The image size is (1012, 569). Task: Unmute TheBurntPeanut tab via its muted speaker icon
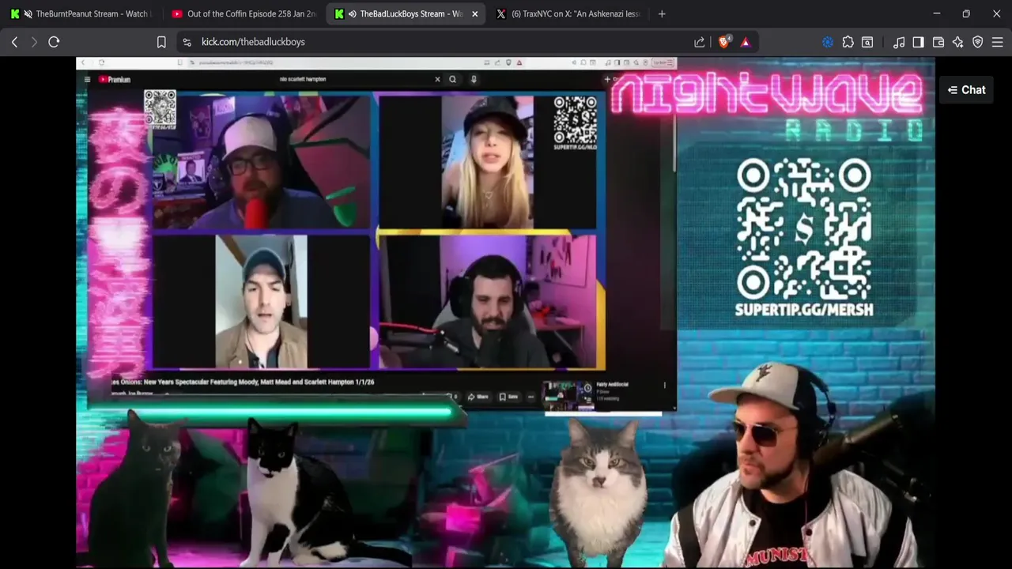(28, 13)
